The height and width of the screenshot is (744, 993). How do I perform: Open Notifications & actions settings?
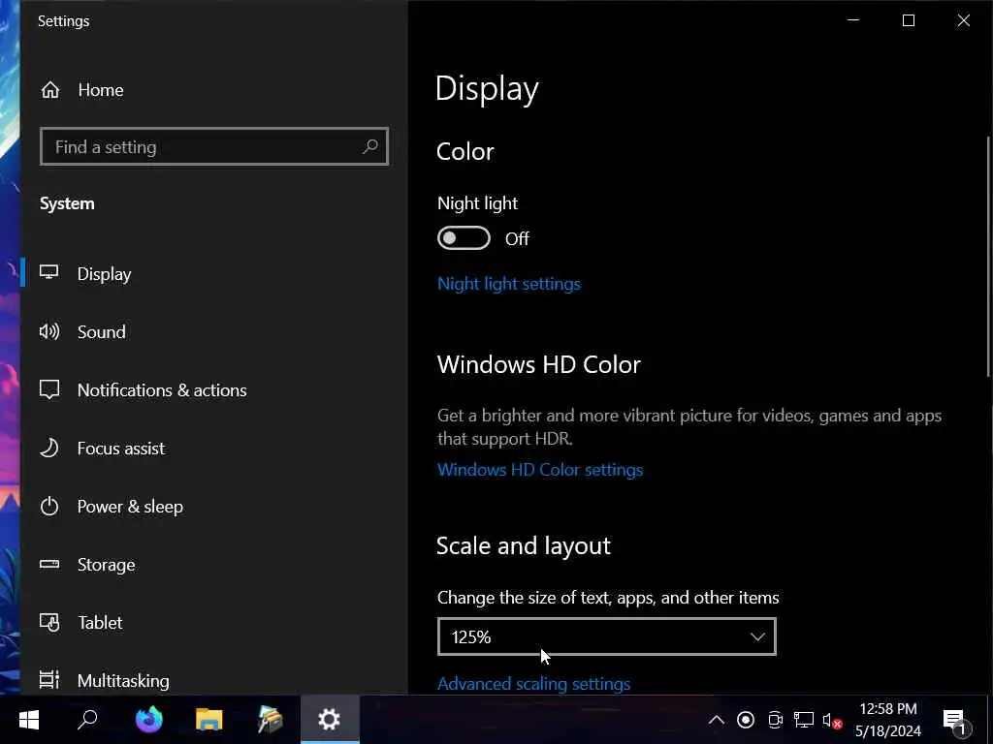tap(214, 389)
